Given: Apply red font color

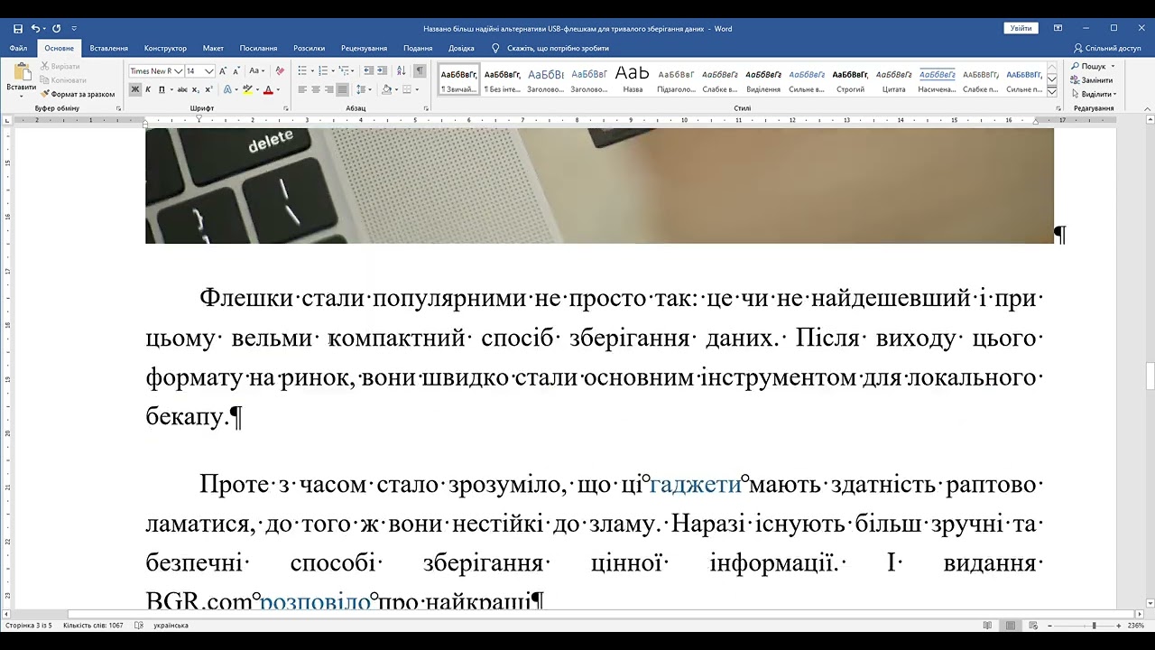Looking at the screenshot, I should (268, 89).
